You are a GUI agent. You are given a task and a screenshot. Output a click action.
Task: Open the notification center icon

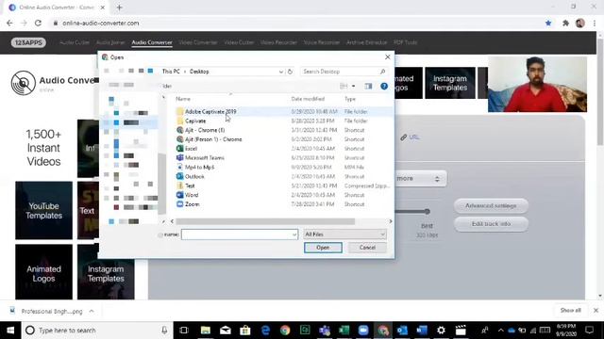[589, 330]
